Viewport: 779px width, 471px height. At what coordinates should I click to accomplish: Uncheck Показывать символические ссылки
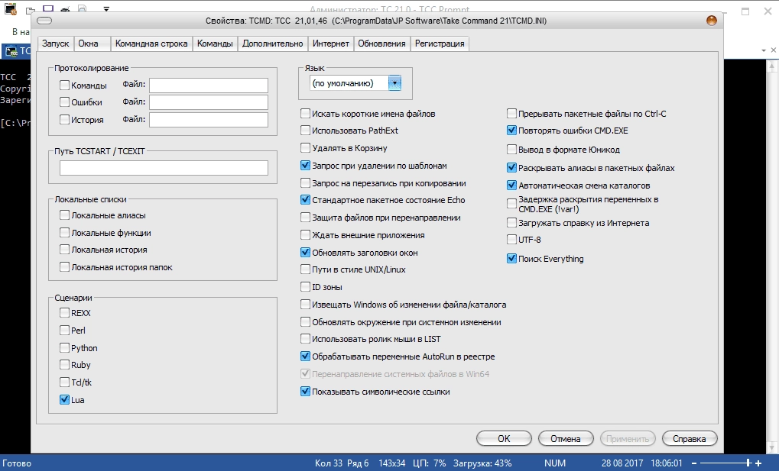[305, 392]
